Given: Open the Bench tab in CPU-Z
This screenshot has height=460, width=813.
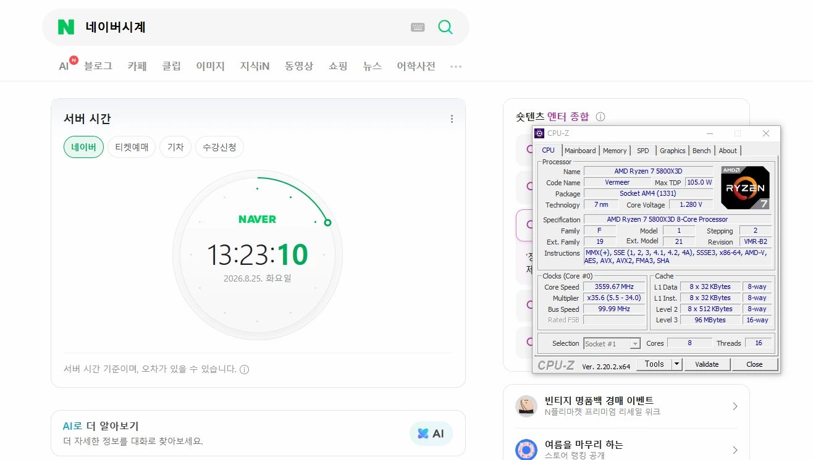Looking at the screenshot, I should [x=702, y=151].
